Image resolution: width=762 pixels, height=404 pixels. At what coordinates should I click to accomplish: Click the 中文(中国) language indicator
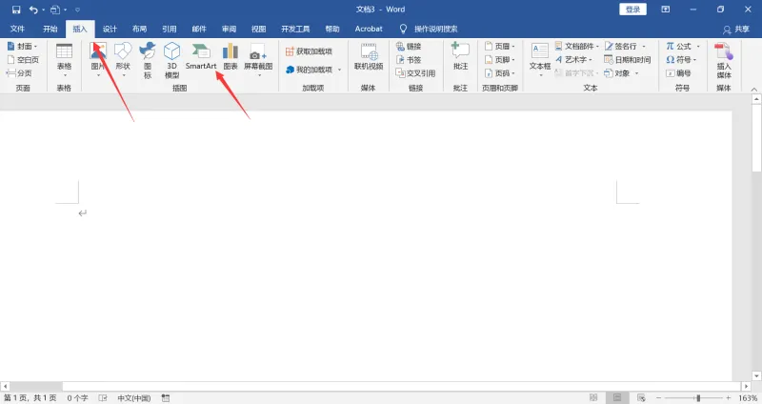click(134, 398)
